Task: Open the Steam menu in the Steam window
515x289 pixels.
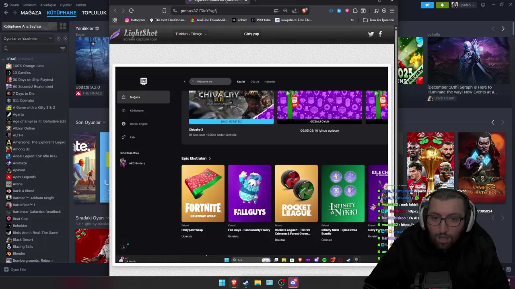Action: [11, 5]
